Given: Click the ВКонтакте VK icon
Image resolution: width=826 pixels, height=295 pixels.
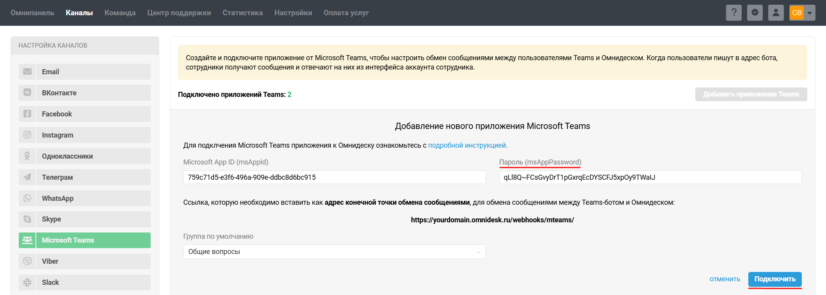Looking at the screenshot, I should tap(27, 93).
